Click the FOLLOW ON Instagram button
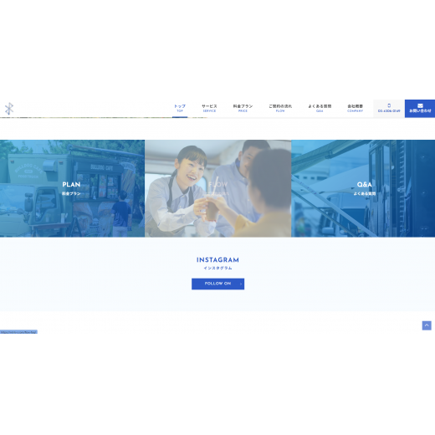Viewport: 435px width, 435px height. tap(217, 284)
